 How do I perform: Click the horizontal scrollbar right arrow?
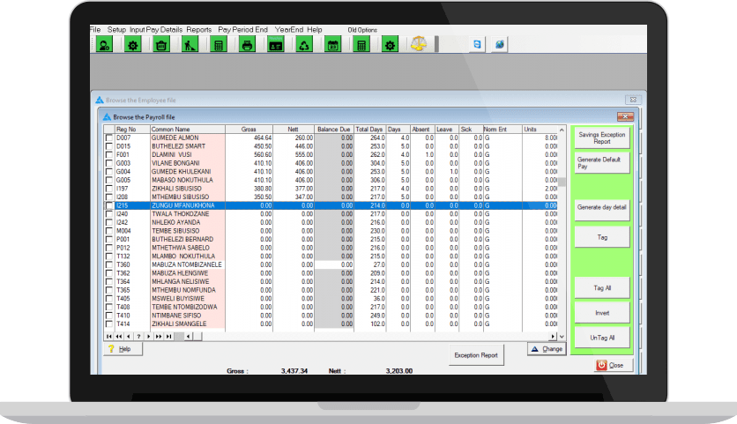tap(553, 336)
